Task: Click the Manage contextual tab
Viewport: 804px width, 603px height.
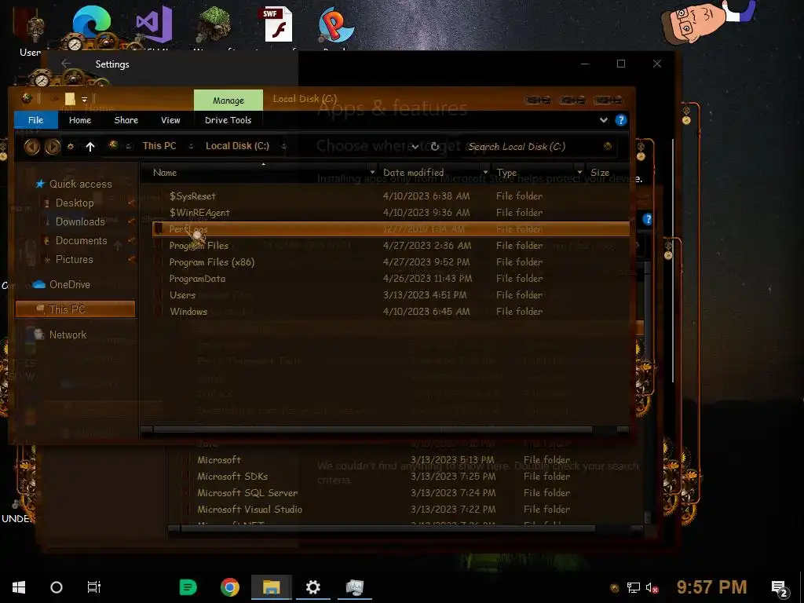Action: click(228, 100)
